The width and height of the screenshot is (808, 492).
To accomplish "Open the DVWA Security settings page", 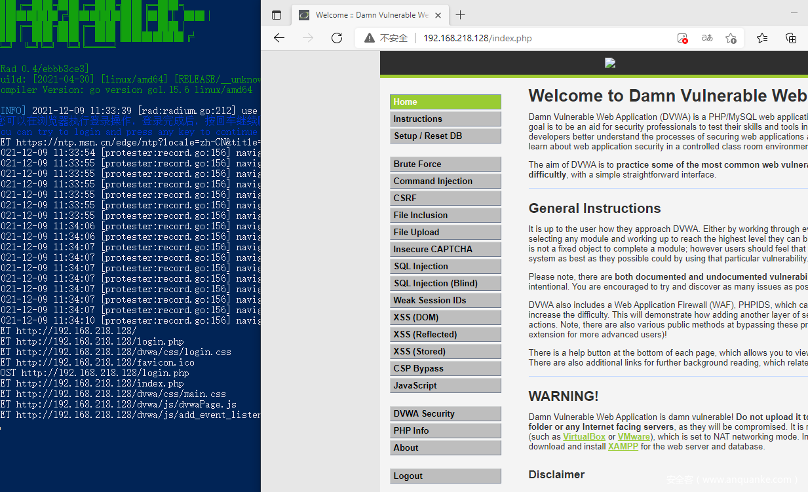I will [445, 414].
